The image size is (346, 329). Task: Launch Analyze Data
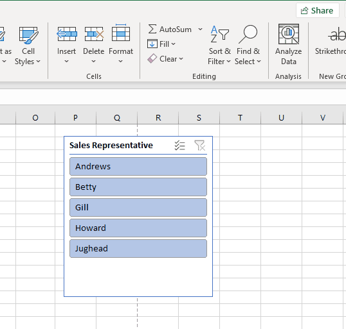(x=288, y=45)
